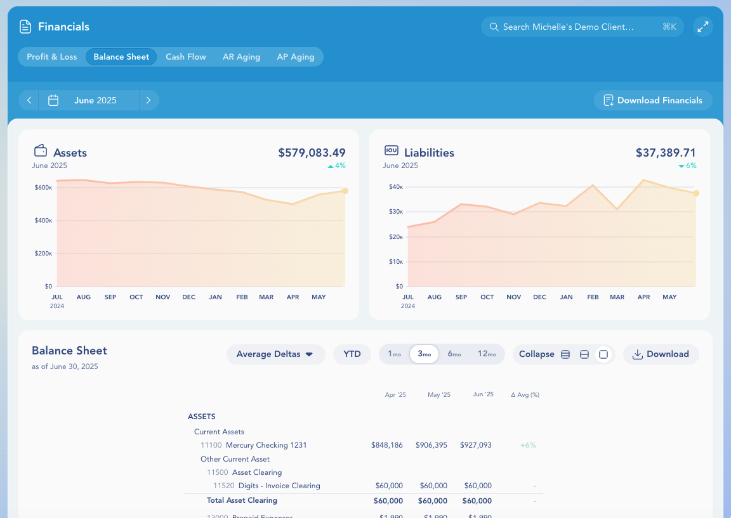Advance to next month with right chevron
Viewport: 731px width, 518px height.
click(x=148, y=100)
